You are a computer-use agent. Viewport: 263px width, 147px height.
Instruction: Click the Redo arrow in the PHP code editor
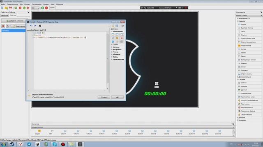pos(35,26)
